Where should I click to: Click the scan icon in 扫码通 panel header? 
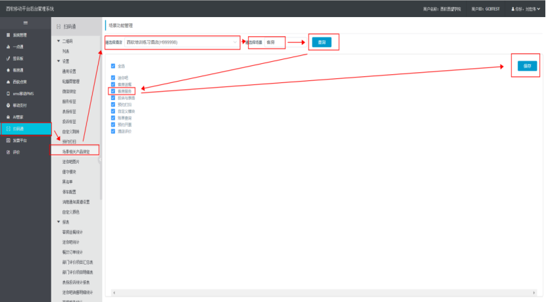coord(59,26)
